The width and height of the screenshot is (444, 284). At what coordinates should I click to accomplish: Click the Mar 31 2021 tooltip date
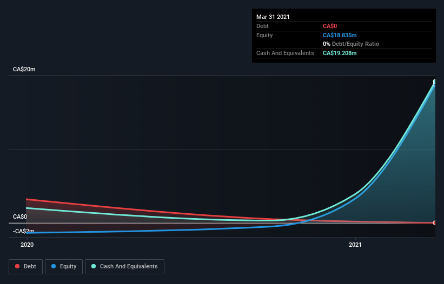point(273,17)
